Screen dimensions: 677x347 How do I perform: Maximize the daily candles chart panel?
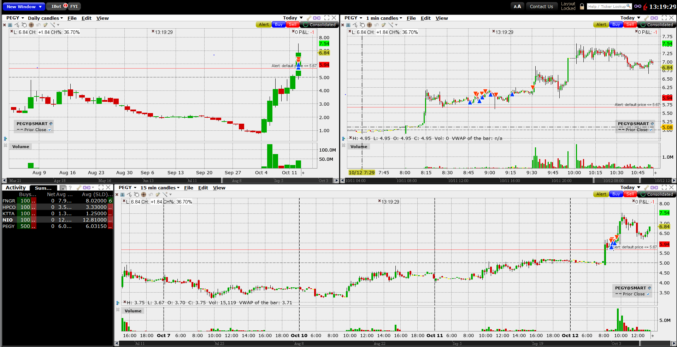327,18
